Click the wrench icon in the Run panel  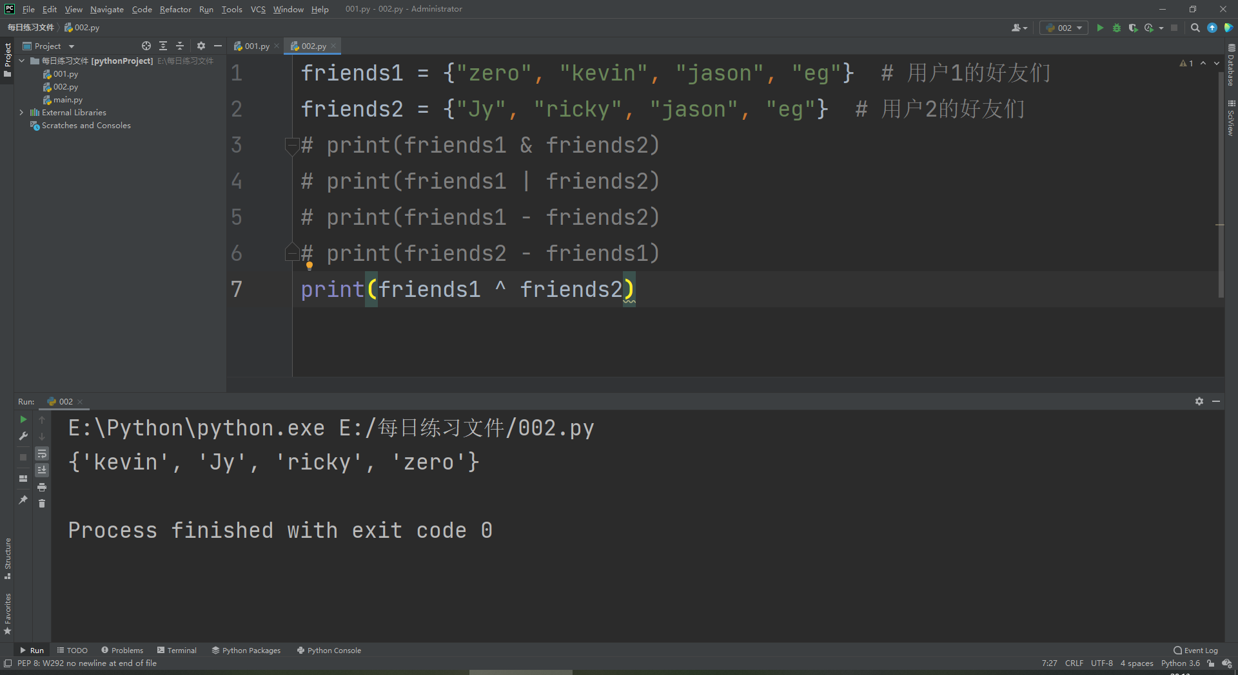(23, 436)
